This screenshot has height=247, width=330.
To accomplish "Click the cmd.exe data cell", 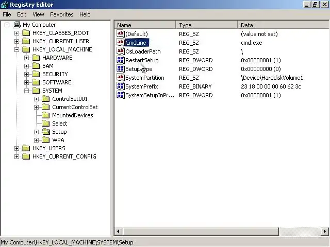I will (x=252, y=43).
